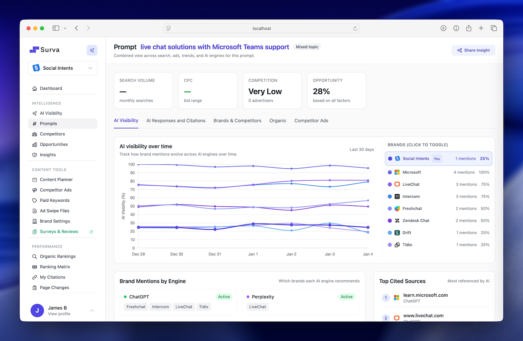Screen dimensions: 523x341
Task: Toggle LiveChat visibility in the brands list
Action: point(410,184)
